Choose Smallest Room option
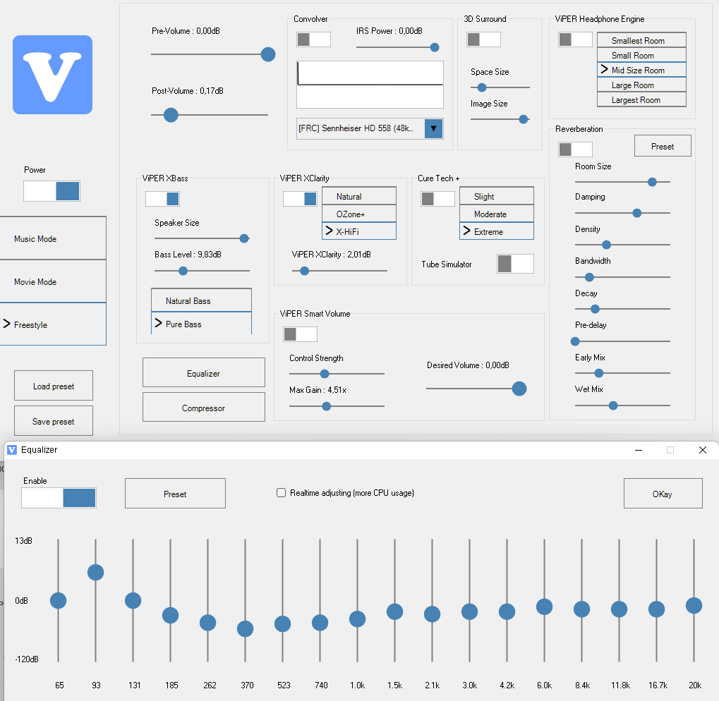 click(641, 40)
